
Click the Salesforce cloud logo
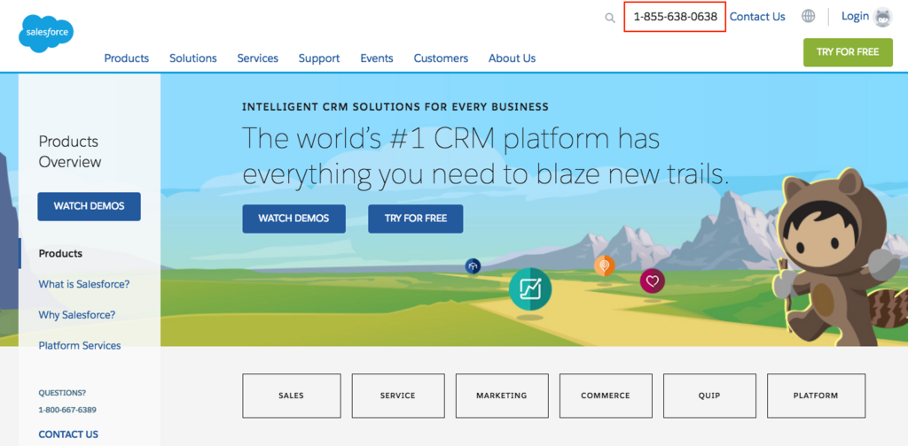click(x=46, y=33)
